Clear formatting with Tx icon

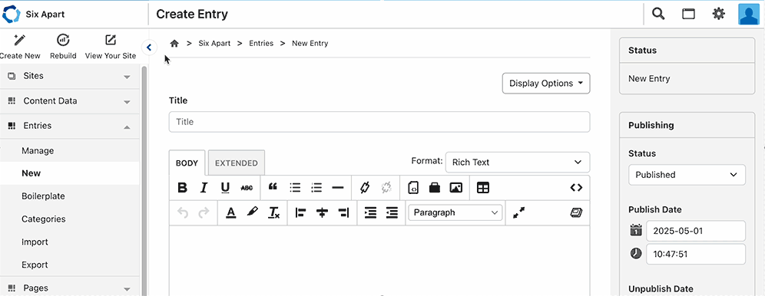point(273,212)
